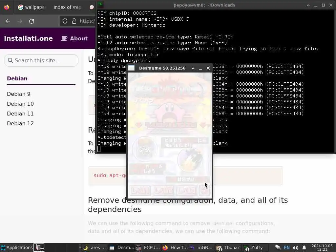The height and width of the screenshot is (252, 336).
Task: Switch to the Index of /rep tab
Action: (x=67, y=7)
